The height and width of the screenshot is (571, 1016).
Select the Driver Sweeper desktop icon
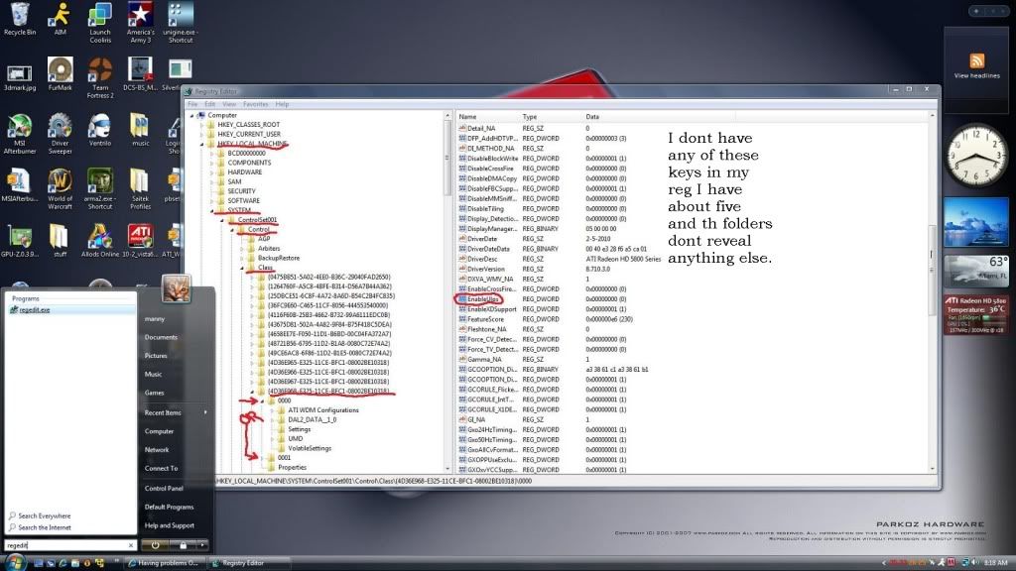coord(60,134)
